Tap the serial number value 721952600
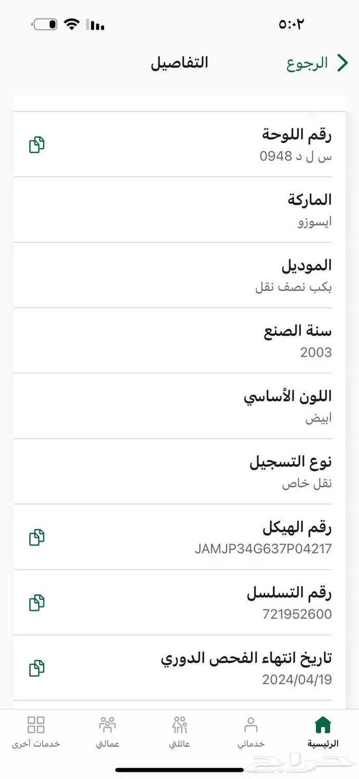Image resolution: width=359 pixels, height=779 pixels. [x=297, y=614]
